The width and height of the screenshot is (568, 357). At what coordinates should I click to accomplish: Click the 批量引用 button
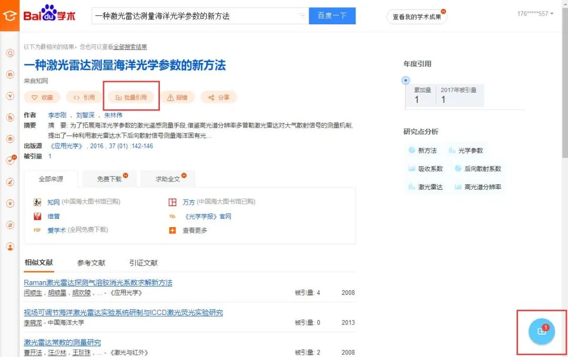click(x=131, y=97)
